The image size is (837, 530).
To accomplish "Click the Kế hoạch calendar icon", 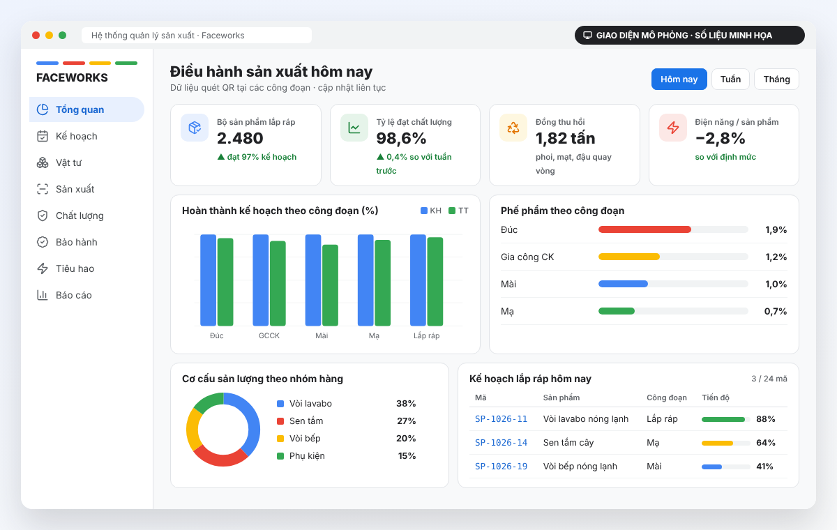I will [43, 136].
